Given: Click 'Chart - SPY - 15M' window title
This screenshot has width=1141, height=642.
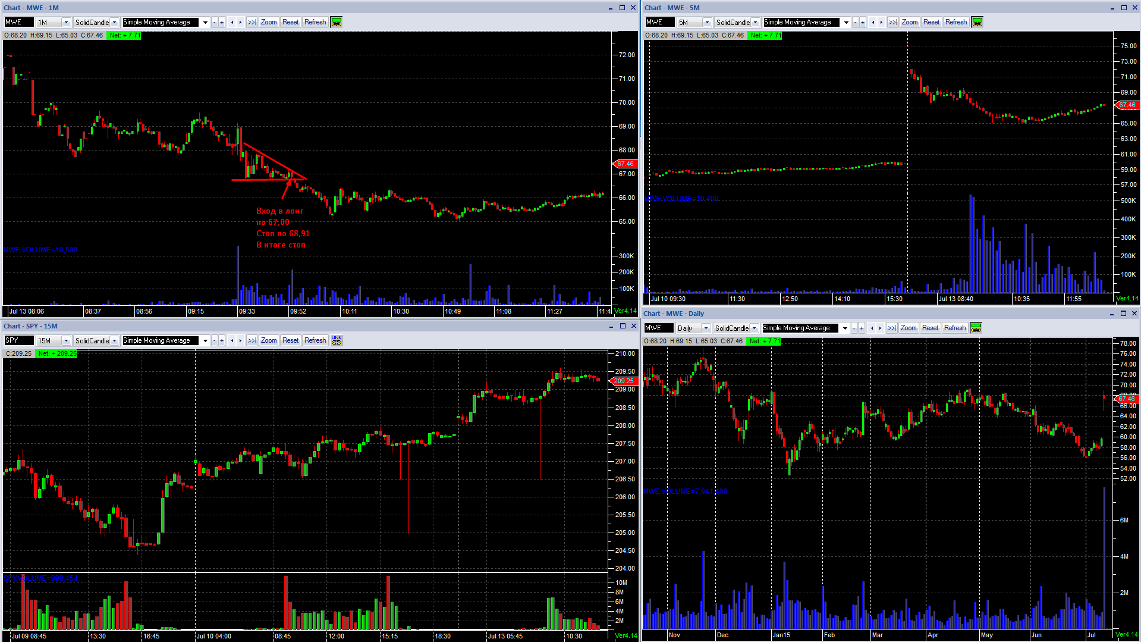Looking at the screenshot, I should (30, 326).
